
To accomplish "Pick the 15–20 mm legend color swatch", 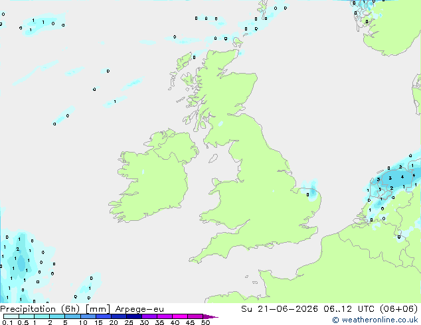I will pyautogui.click(x=104, y=316).
